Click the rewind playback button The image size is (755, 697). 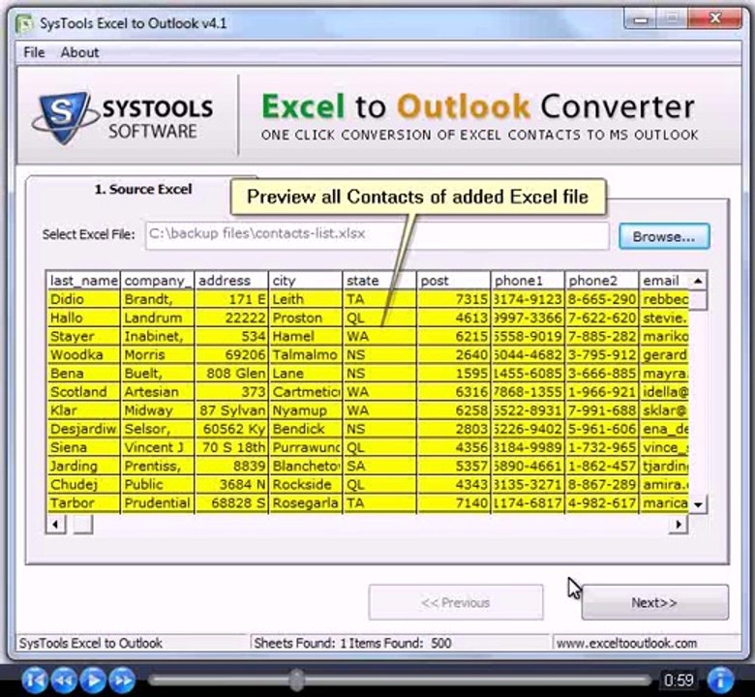pyautogui.click(x=64, y=681)
